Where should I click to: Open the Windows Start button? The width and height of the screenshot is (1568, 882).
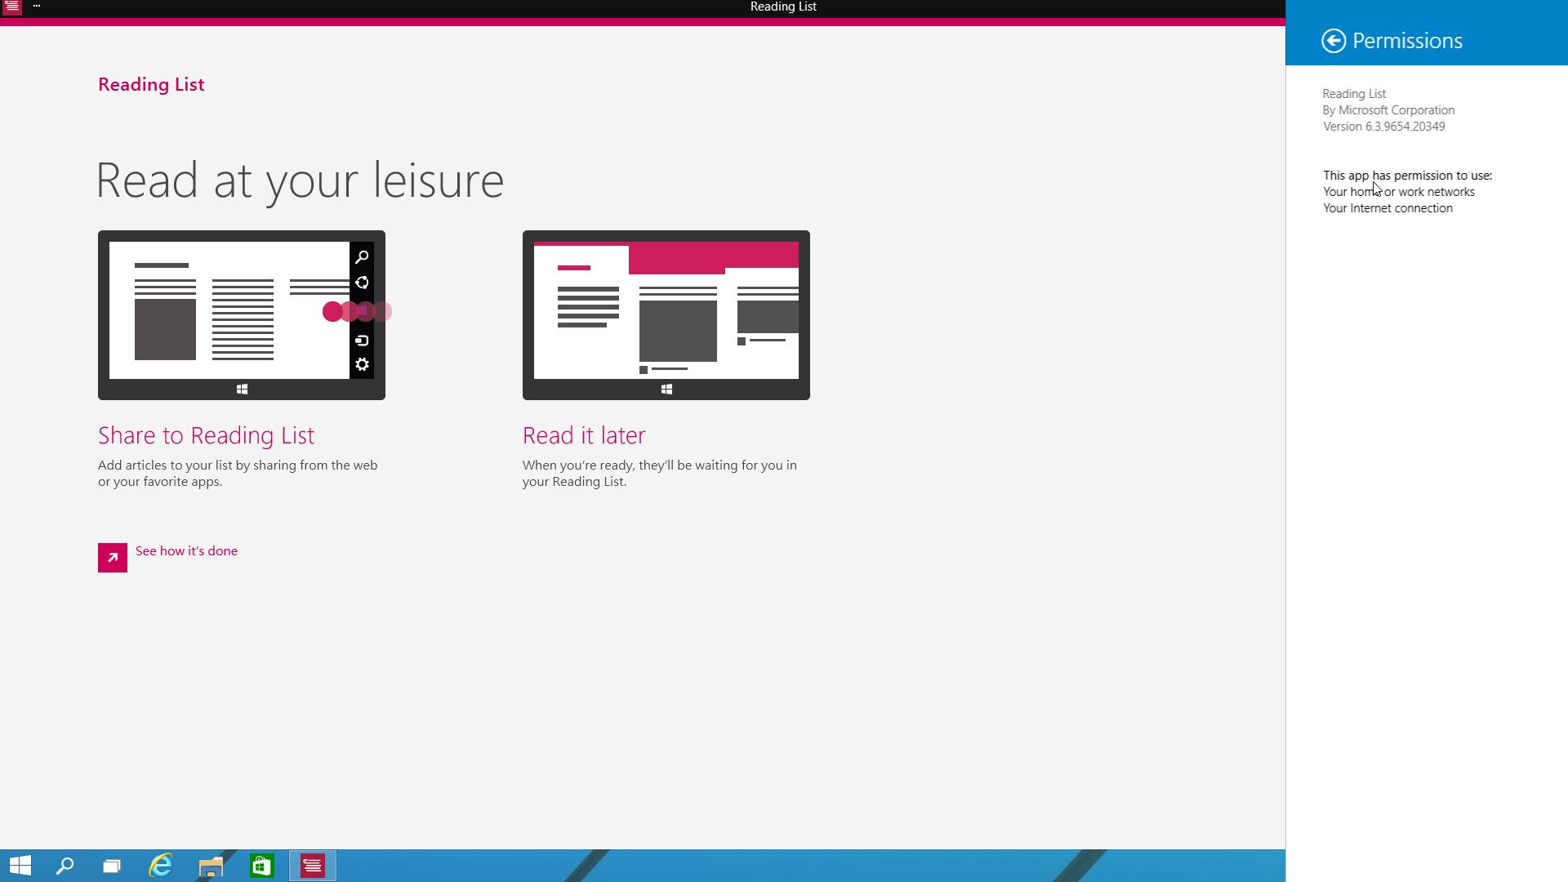[x=20, y=866]
